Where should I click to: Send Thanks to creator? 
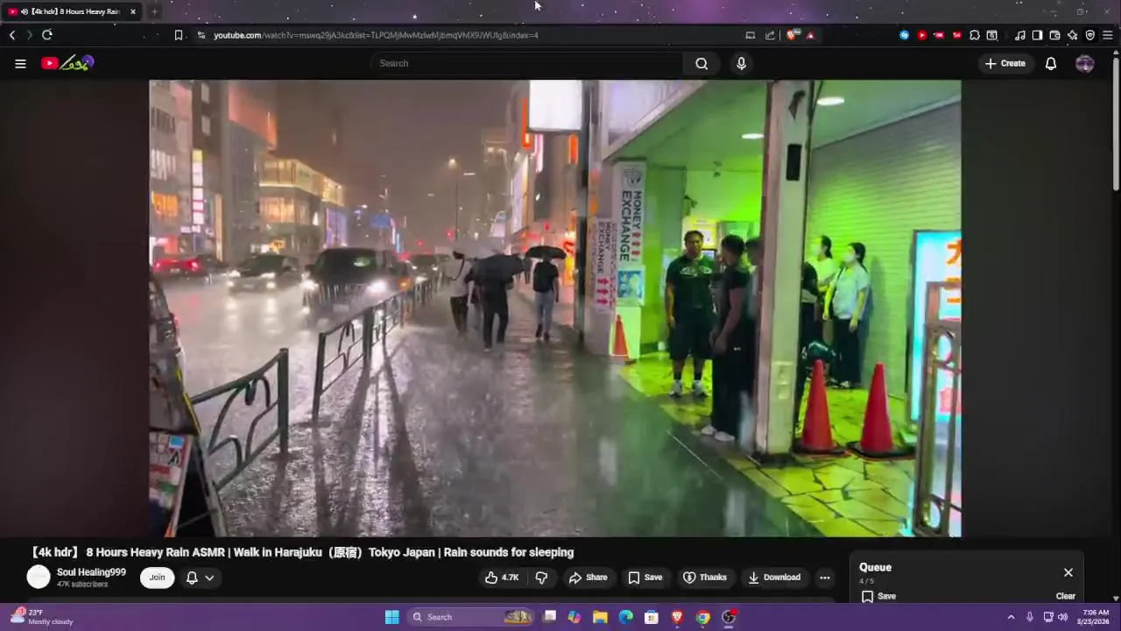705,578
